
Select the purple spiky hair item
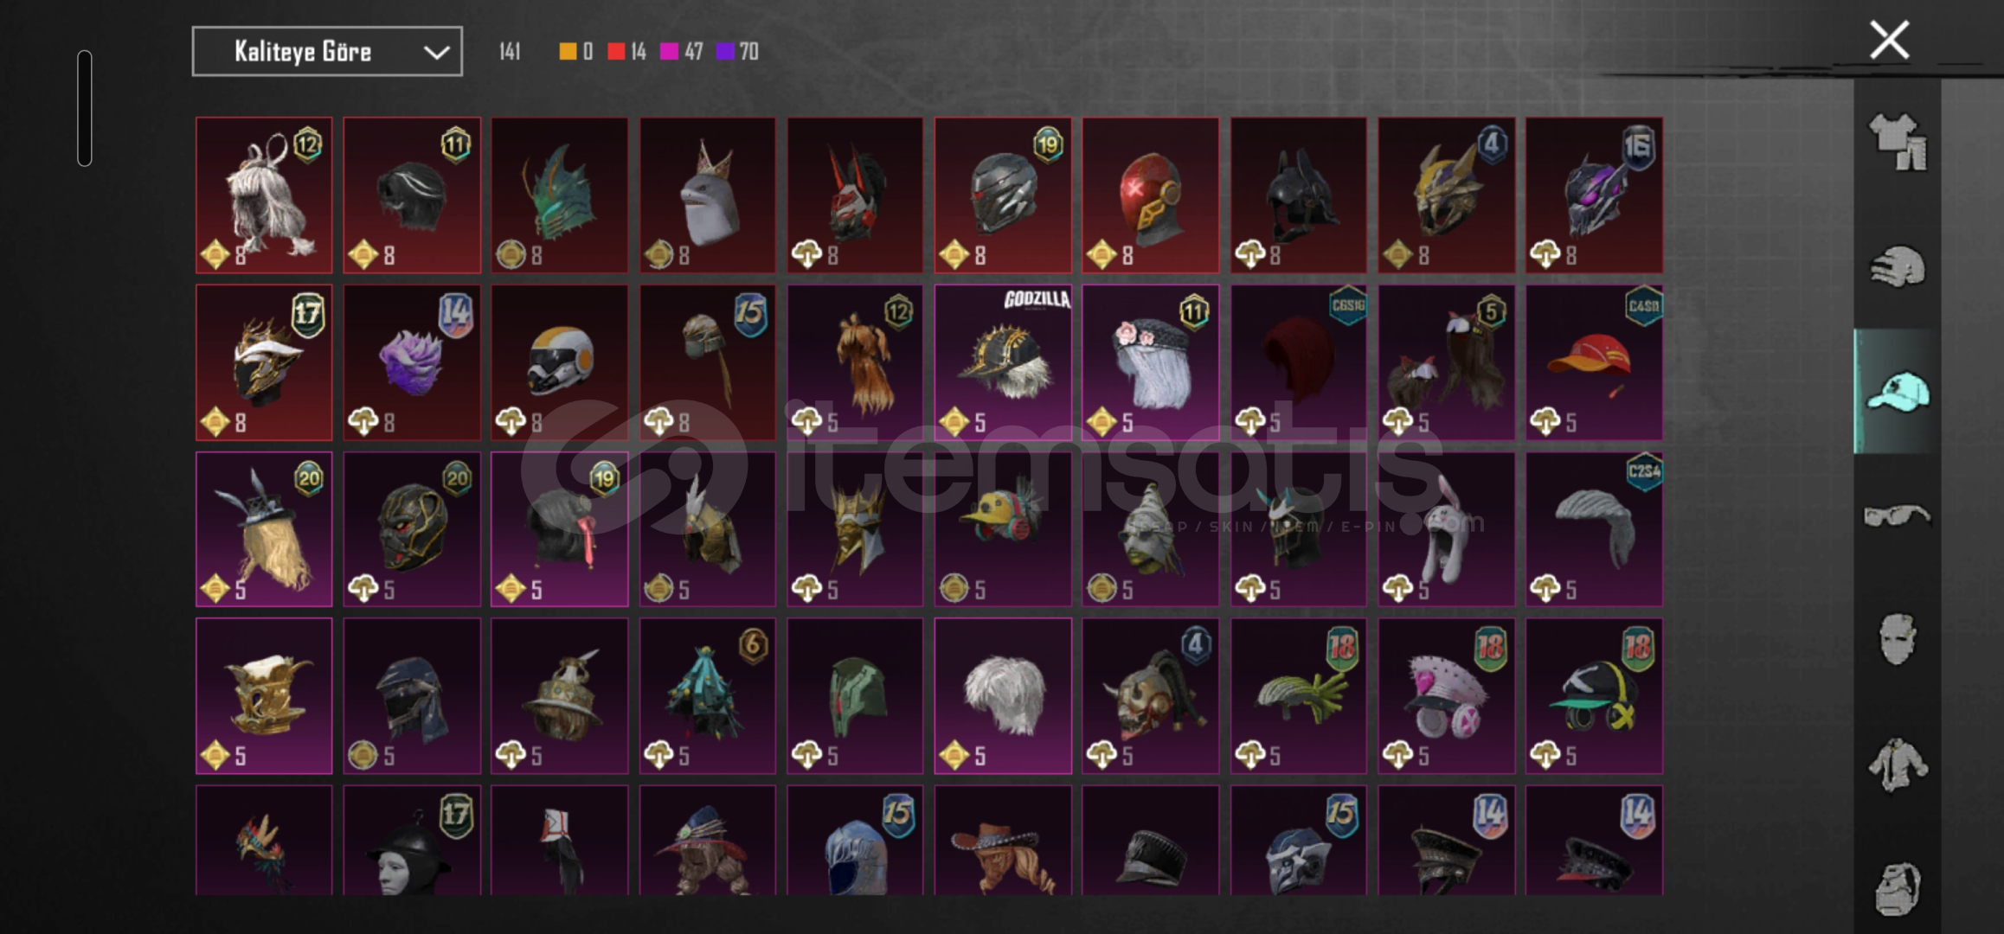[412, 362]
